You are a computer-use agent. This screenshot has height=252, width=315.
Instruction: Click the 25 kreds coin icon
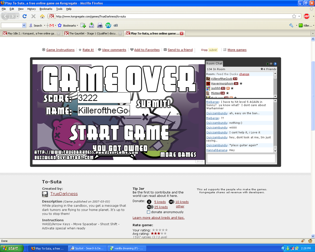(x=150, y=207)
